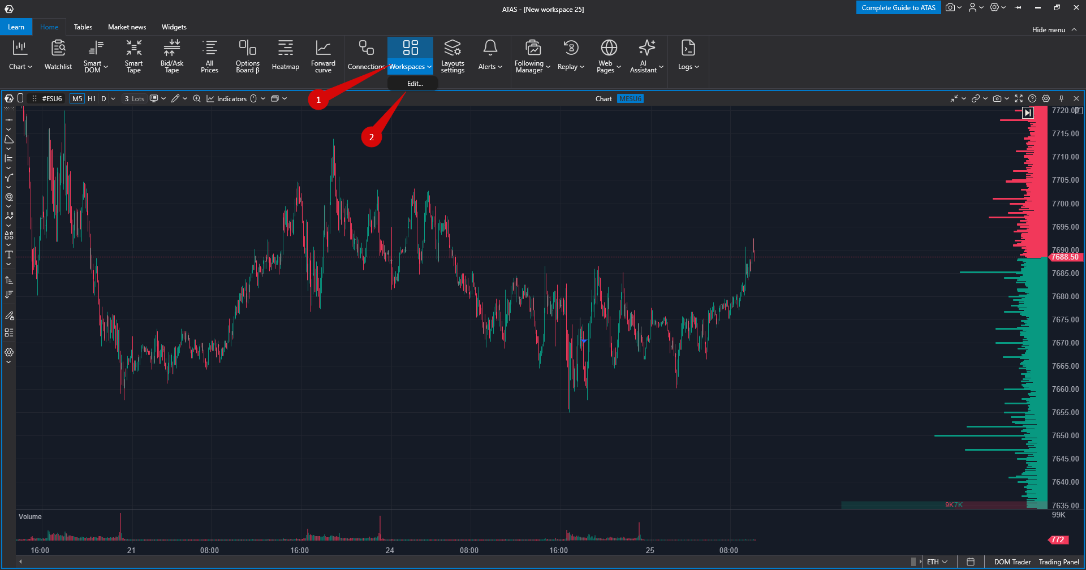Switch to the Tables tab
The image size is (1086, 570).
pos(83,27)
